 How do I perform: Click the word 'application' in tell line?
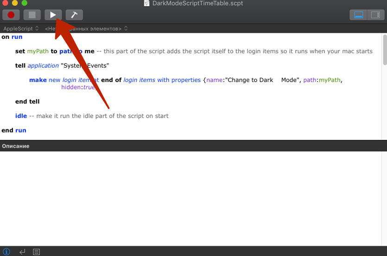[43, 66]
